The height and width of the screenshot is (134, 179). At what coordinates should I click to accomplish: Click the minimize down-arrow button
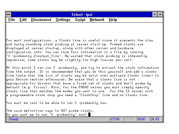click(x=155, y=14)
